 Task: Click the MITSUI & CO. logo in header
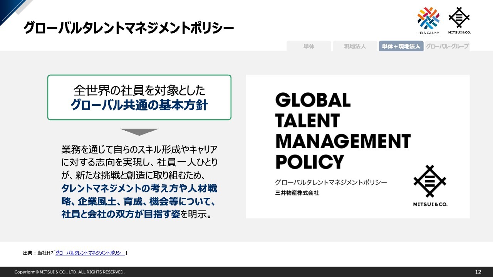point(459,19)
